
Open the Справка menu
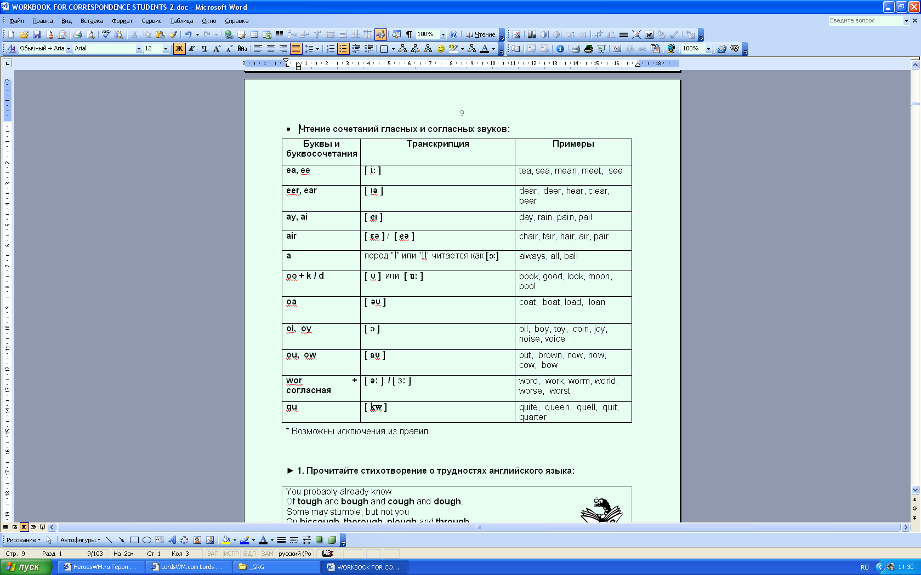point(237,21)
